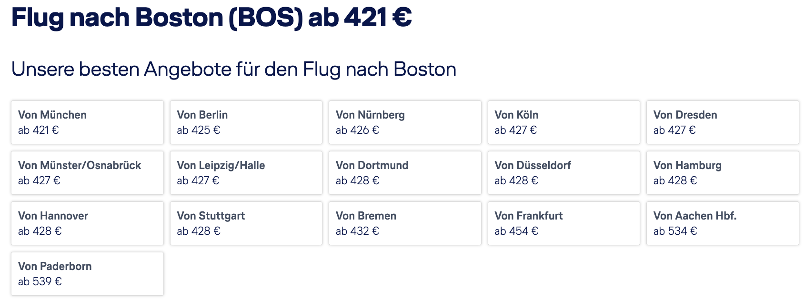The width and height of the screenshot is (804, 300).
Task: Open the Aachen Hbf. offer for 534 €
Action: (723, 223)
